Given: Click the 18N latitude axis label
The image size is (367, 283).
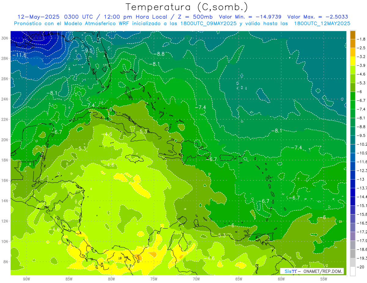Looking at the screenshot, I should 5,160.
